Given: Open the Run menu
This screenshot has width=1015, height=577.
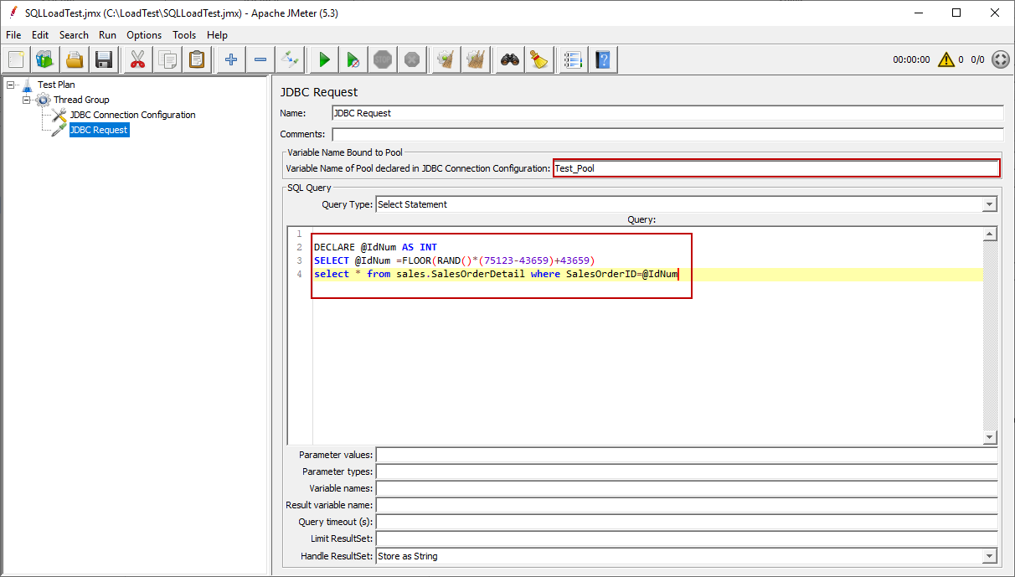Looking at the screenshot, I should tap(107, 35).
